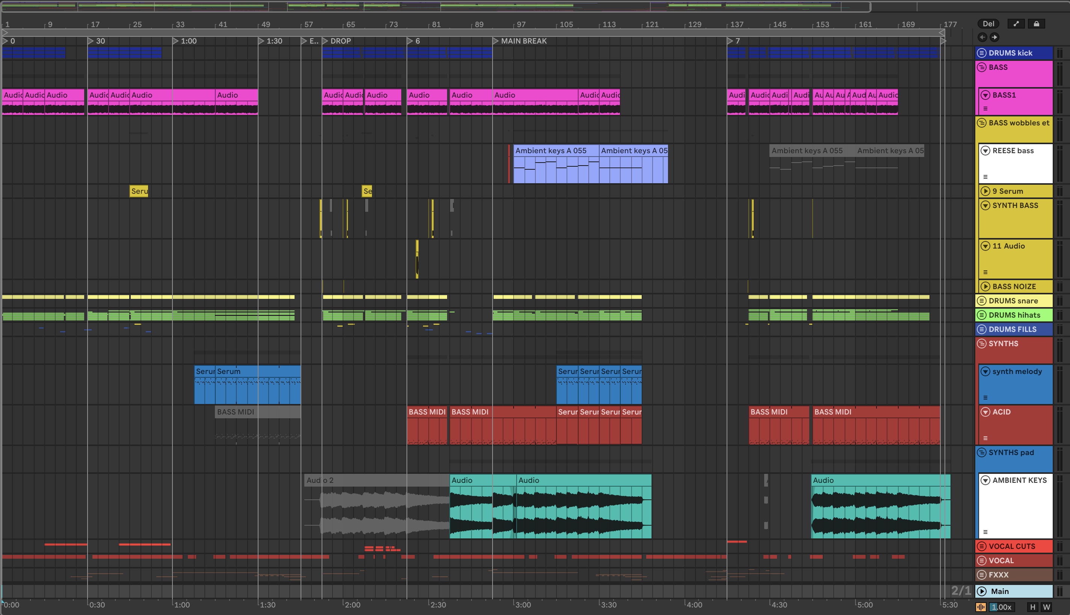Viewport: 1070px width, 615px height.
Task: Select the locator labeled E..
Action: click(x=310, y=41)
